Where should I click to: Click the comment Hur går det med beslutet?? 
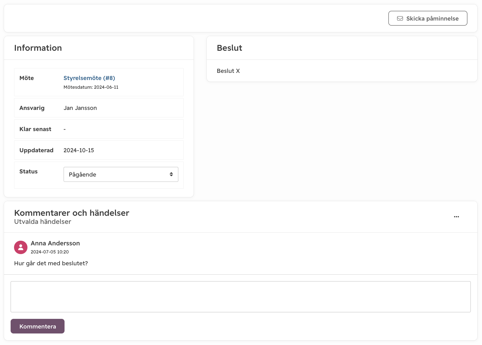point(51,263)
